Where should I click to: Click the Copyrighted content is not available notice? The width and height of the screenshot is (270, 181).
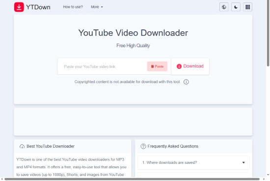pyautogui.click(x=128, y=82)
